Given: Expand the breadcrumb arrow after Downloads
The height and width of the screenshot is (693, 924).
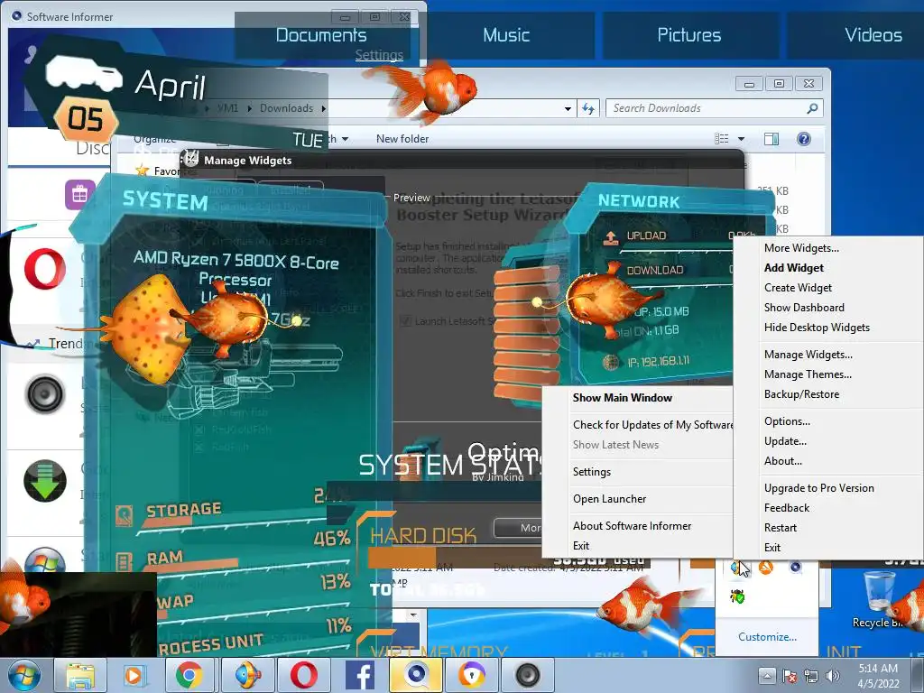Looking at the screenshot, I should click(x=324, y=108).
